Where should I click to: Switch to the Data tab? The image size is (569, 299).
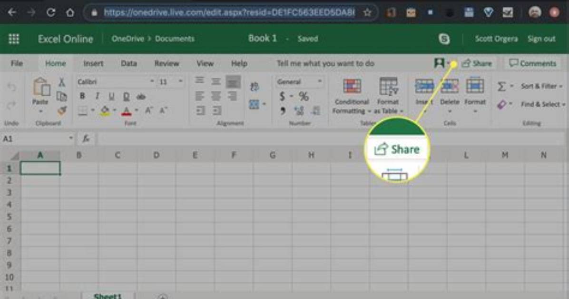point(129,64)
